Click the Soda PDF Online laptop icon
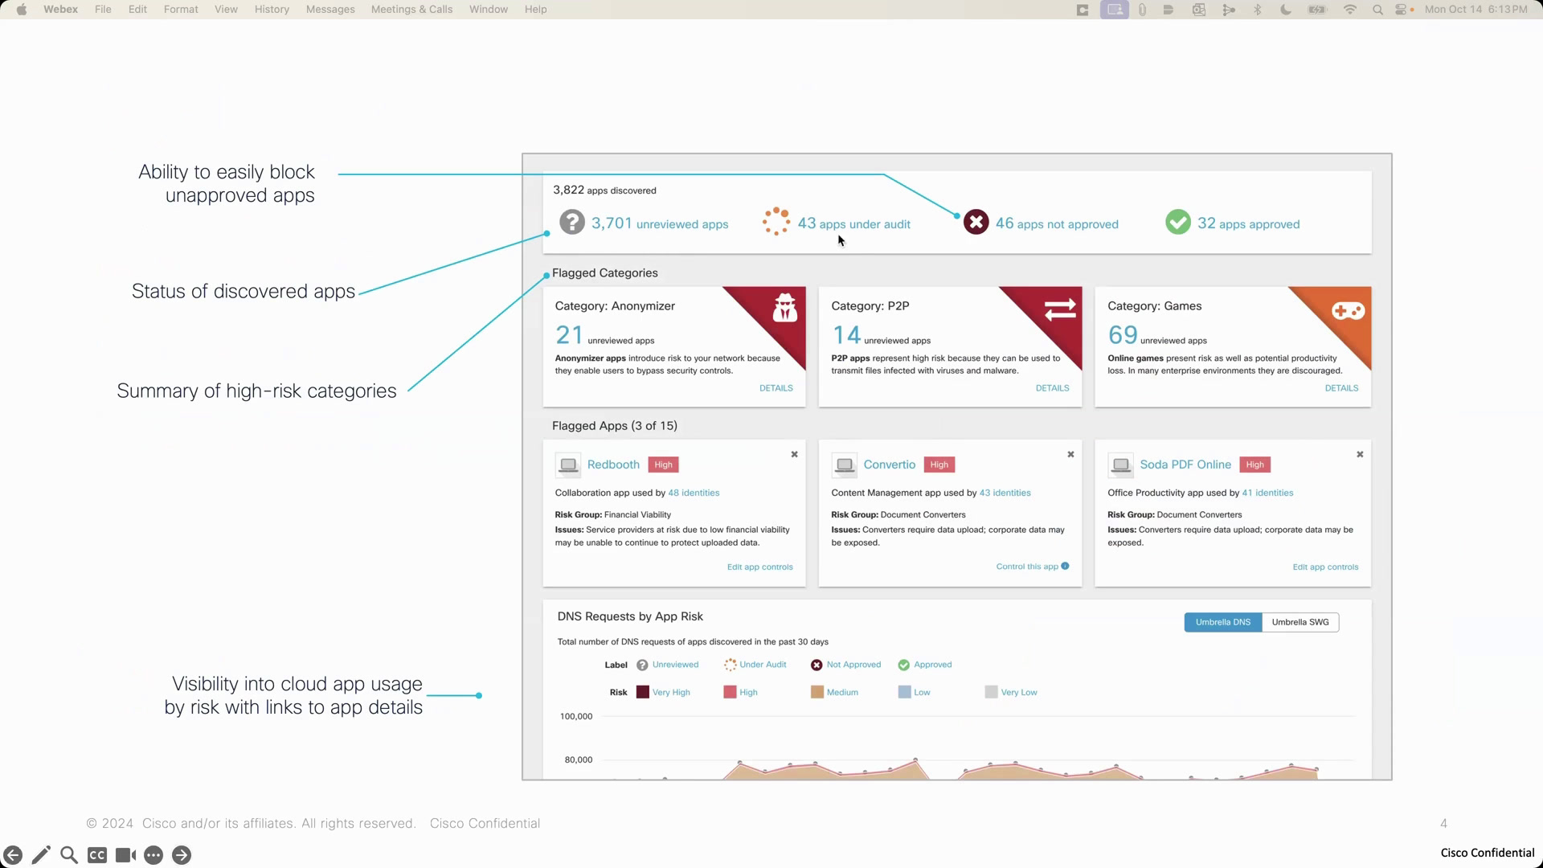Viewport: 1543px width, 868px height. pyautogui.click(x=1121, y=465)
